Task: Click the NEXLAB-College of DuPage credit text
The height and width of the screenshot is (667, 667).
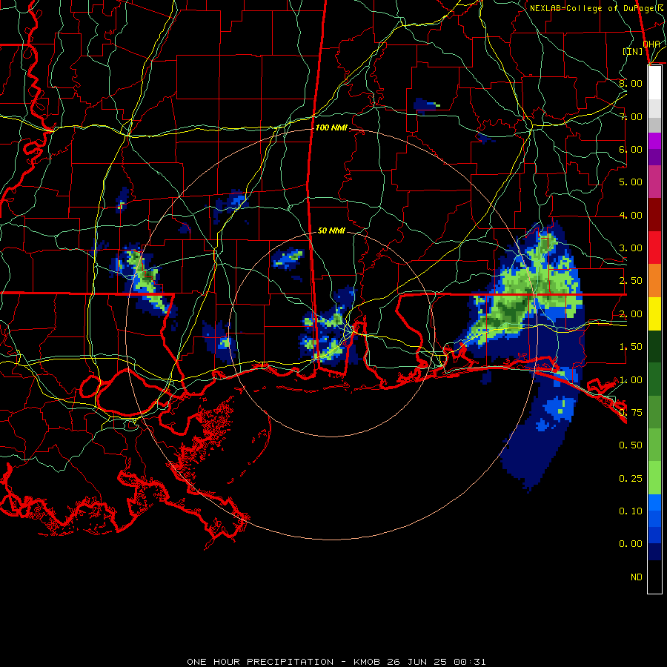Action: (x=596, y=8)
